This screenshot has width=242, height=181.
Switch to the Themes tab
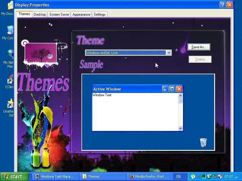coord(24,14)
